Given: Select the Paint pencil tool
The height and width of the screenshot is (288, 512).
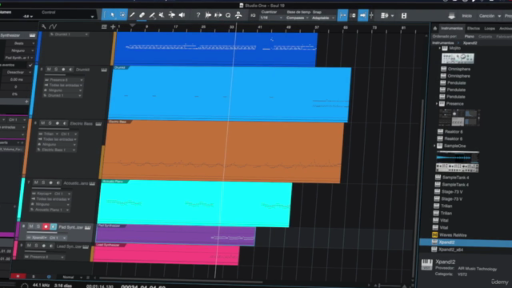Looking at the screenshot, I should [x=132, y=15].
